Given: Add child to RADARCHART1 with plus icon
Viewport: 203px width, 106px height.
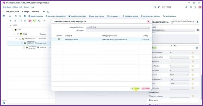Looking at the screenshot, I should click(50, 39).
